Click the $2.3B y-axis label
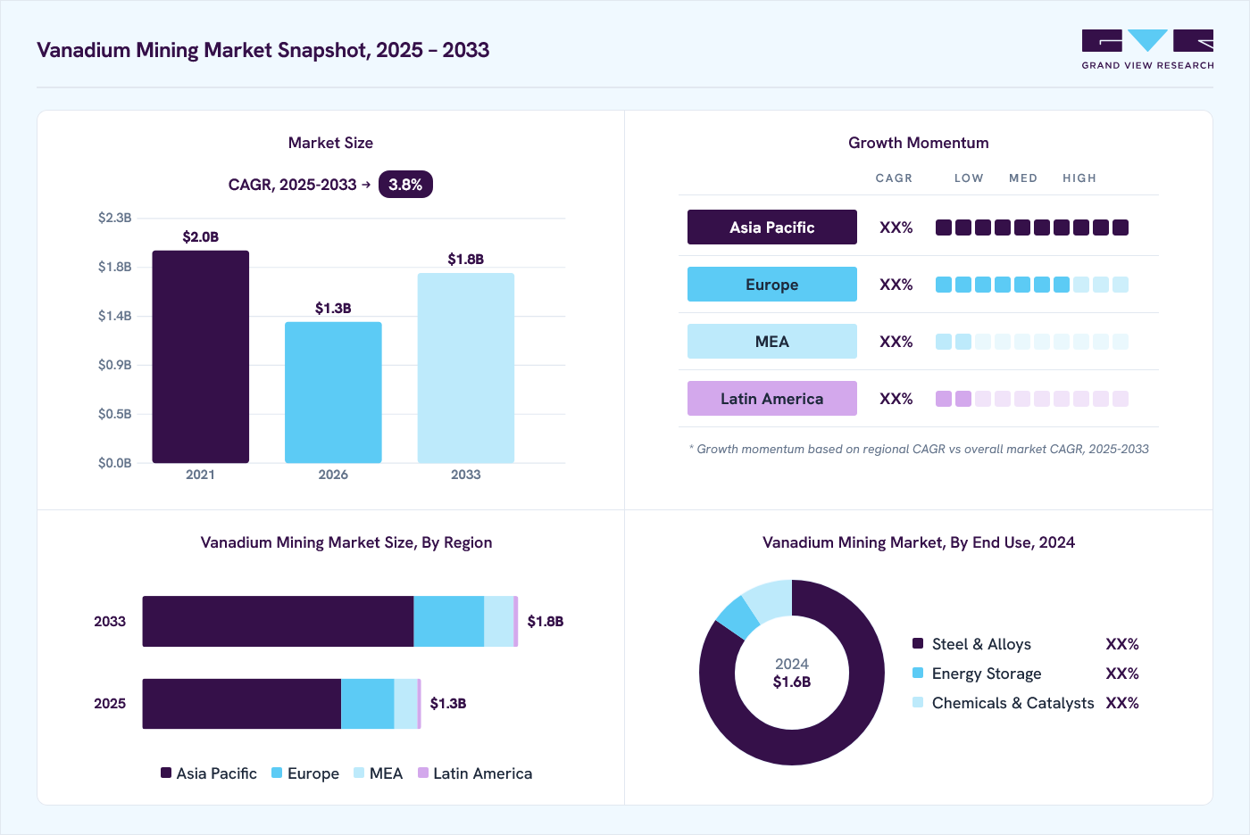 [x=114, y=218]
